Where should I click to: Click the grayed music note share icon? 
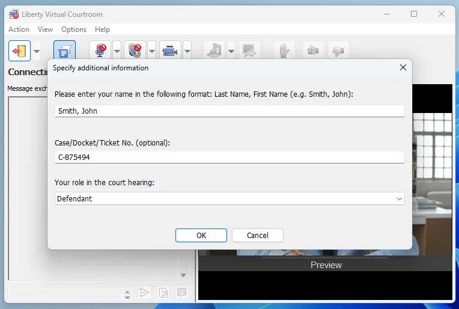pos(214,51)
